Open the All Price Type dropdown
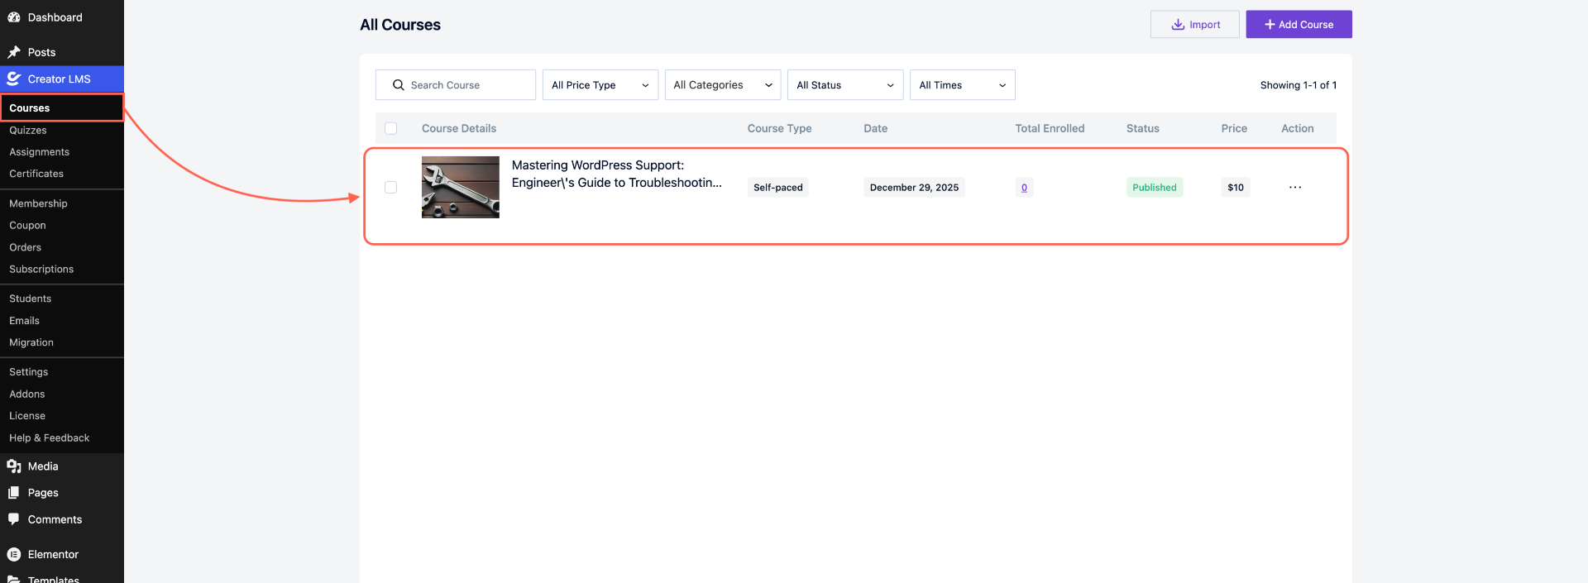1588x583 pixels. pyautogui.click(x=600, y=85)
